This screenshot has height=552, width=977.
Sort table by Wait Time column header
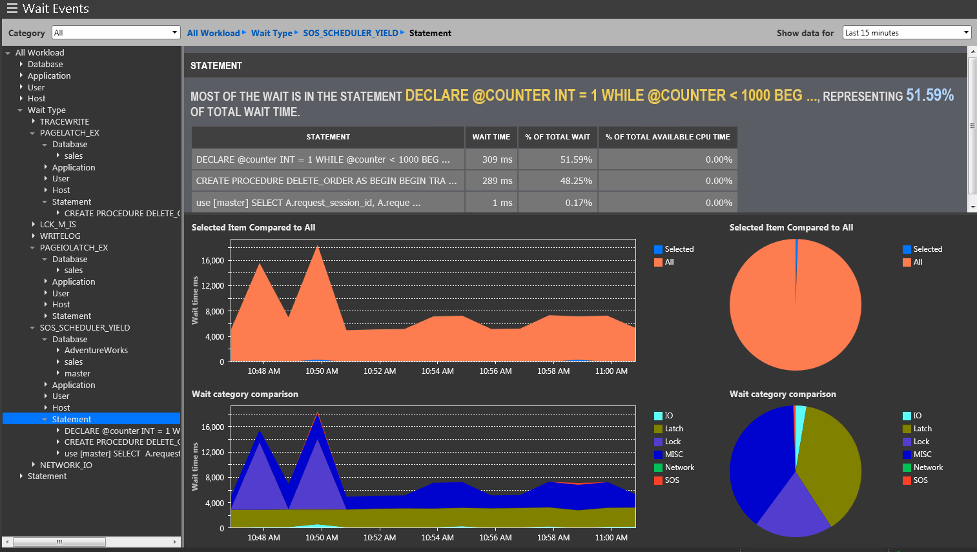[491, 137]
